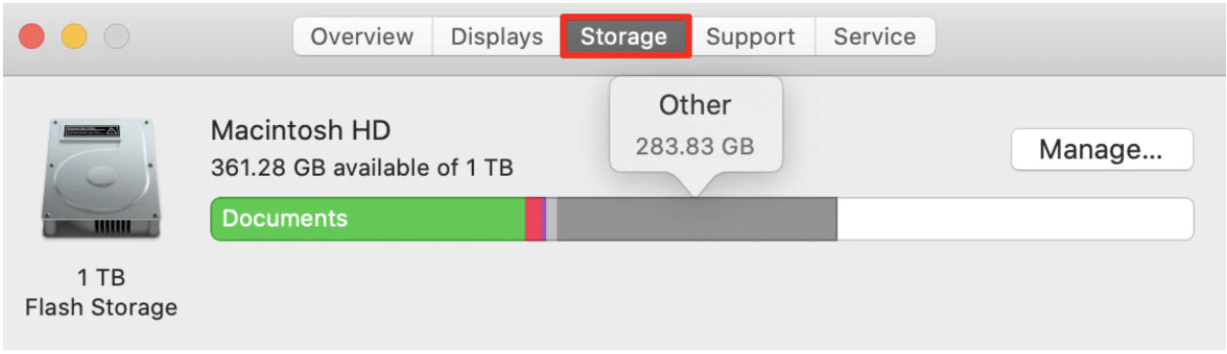Click the dark gray Other storage segment

pos(696,219)
